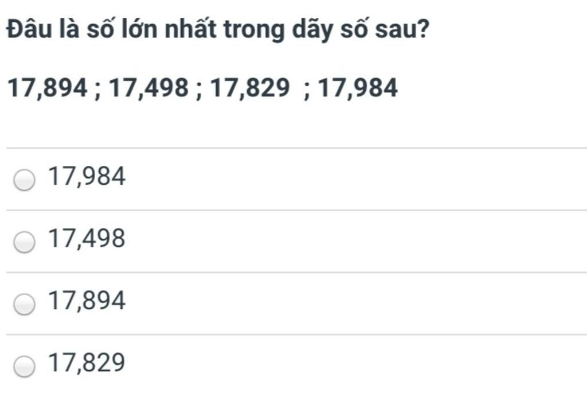The image size is (587, 396).
Task: Click the question heading 'Đâu là số lớn nhất'
Action: point(112,29)
